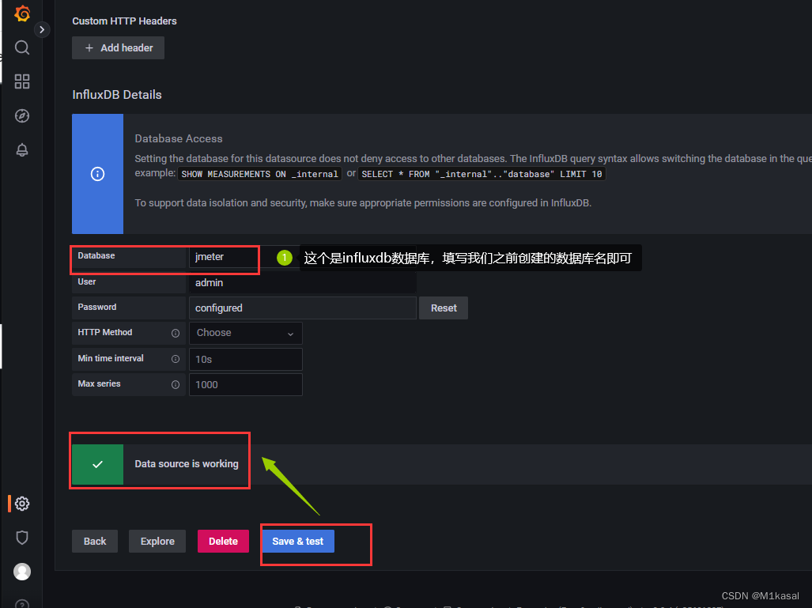Open the Configuration gear icon
The image size is (812, 608).
pos(22,504)
